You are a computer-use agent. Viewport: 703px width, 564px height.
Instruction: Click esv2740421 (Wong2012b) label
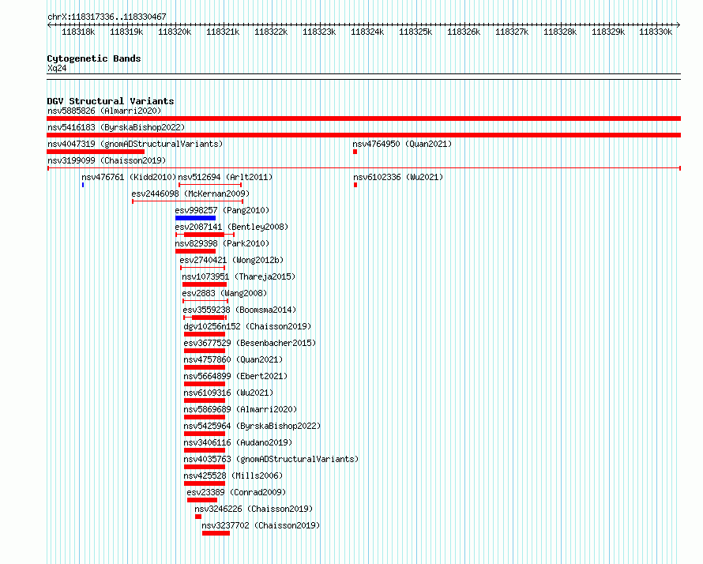231,260
